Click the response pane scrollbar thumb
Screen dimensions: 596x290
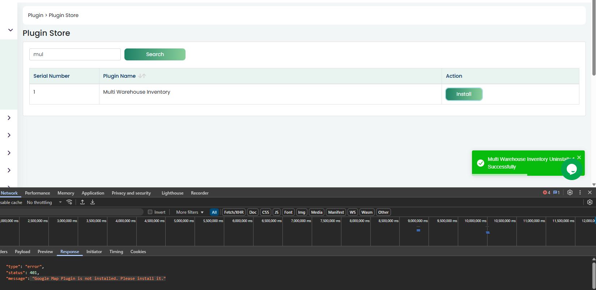(x=594, y=276)
